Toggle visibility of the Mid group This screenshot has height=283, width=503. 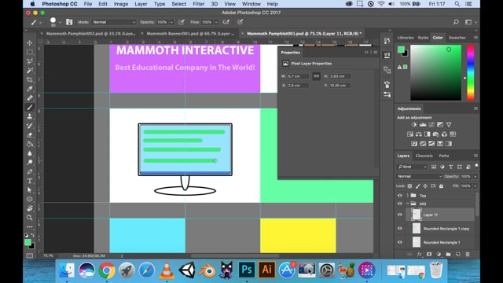pyautogui.click(x=400, y=204)
